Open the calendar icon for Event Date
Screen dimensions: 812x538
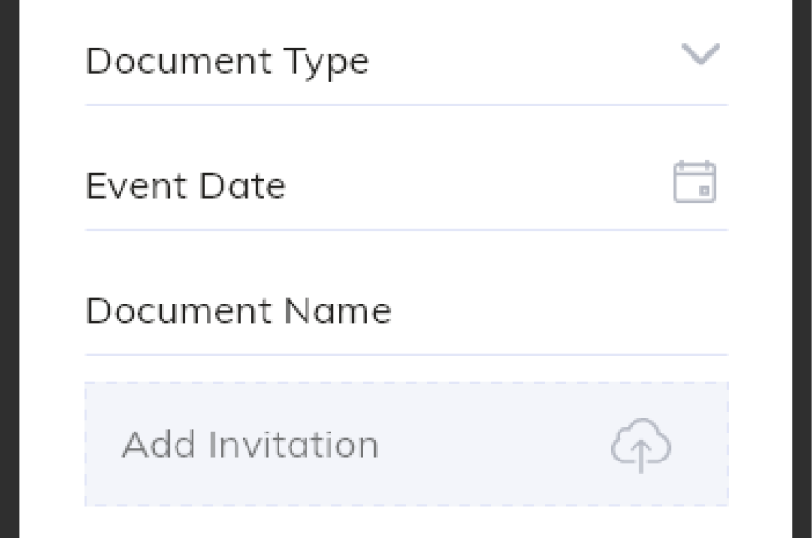pos(694,182)
